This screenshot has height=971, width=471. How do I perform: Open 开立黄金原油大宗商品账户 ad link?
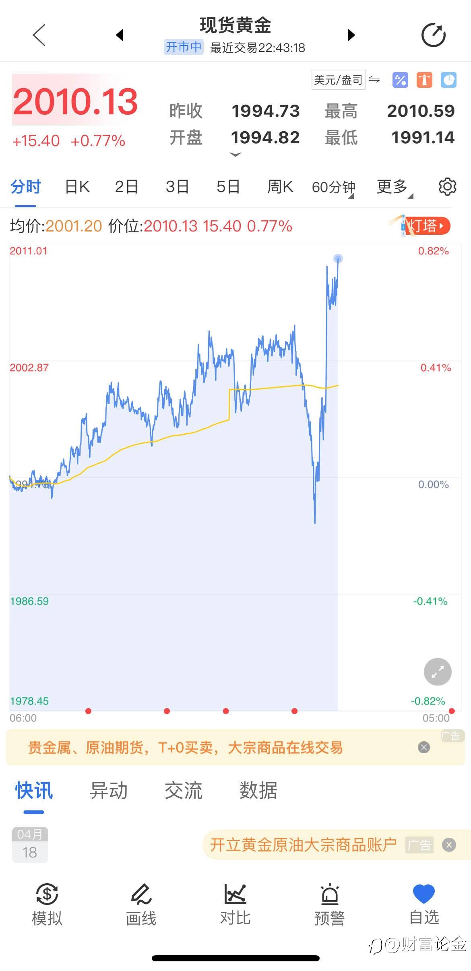pos(303,845)
